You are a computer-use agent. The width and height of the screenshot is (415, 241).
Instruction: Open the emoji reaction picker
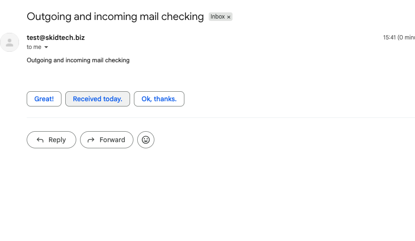pos(146,140)
